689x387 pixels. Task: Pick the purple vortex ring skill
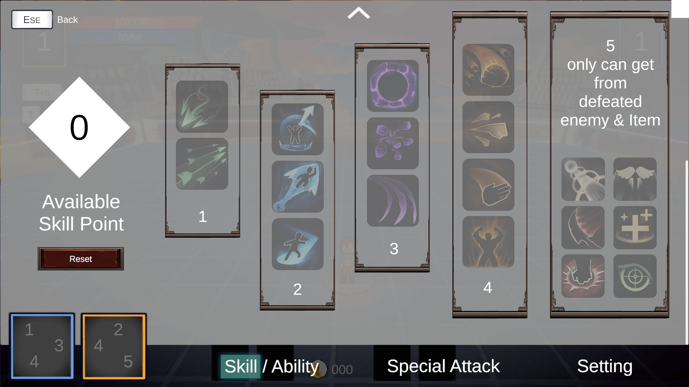pos(393,86)
